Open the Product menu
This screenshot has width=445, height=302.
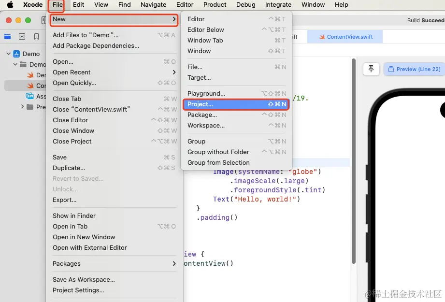pyautogui.click(x=215, y=4)
